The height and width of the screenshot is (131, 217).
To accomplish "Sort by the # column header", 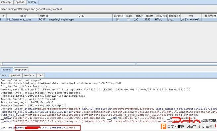I will pos(3,16).
